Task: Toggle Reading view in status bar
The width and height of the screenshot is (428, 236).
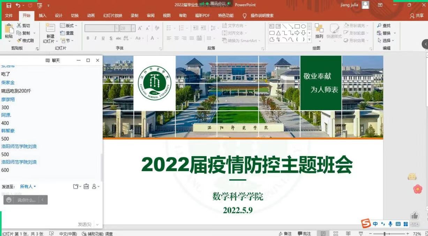Action: click(x=348, y=234)
